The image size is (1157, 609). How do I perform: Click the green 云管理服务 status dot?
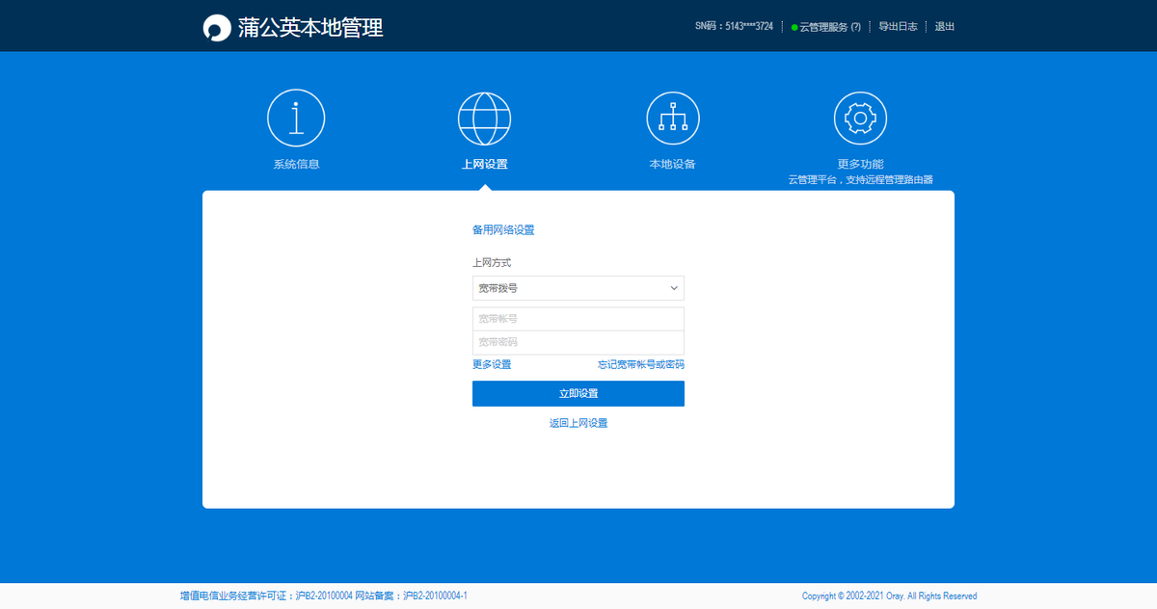794,28
